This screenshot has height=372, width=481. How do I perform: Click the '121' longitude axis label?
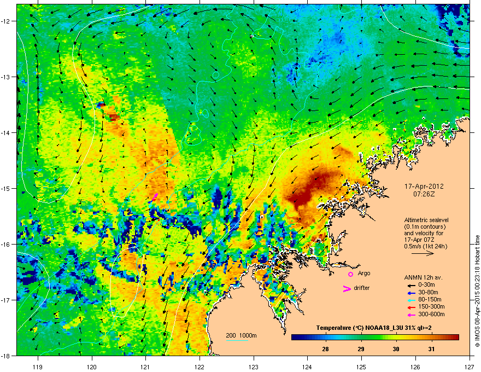pyautogui.click(x=145, y=367)
